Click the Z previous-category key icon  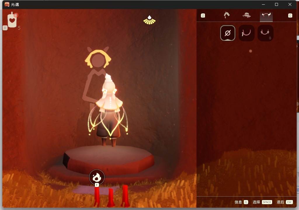click(x=203, y=16)
